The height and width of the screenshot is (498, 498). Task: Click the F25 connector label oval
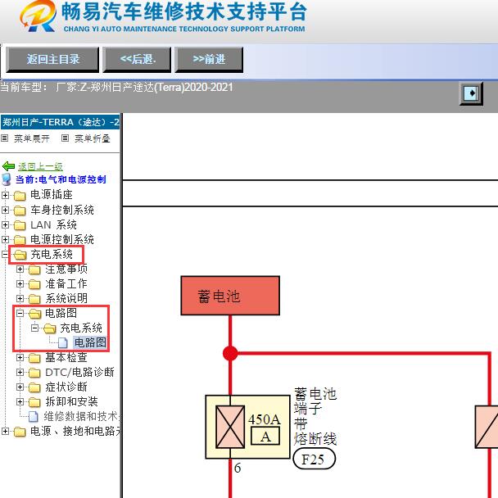[x=314, y=460]
